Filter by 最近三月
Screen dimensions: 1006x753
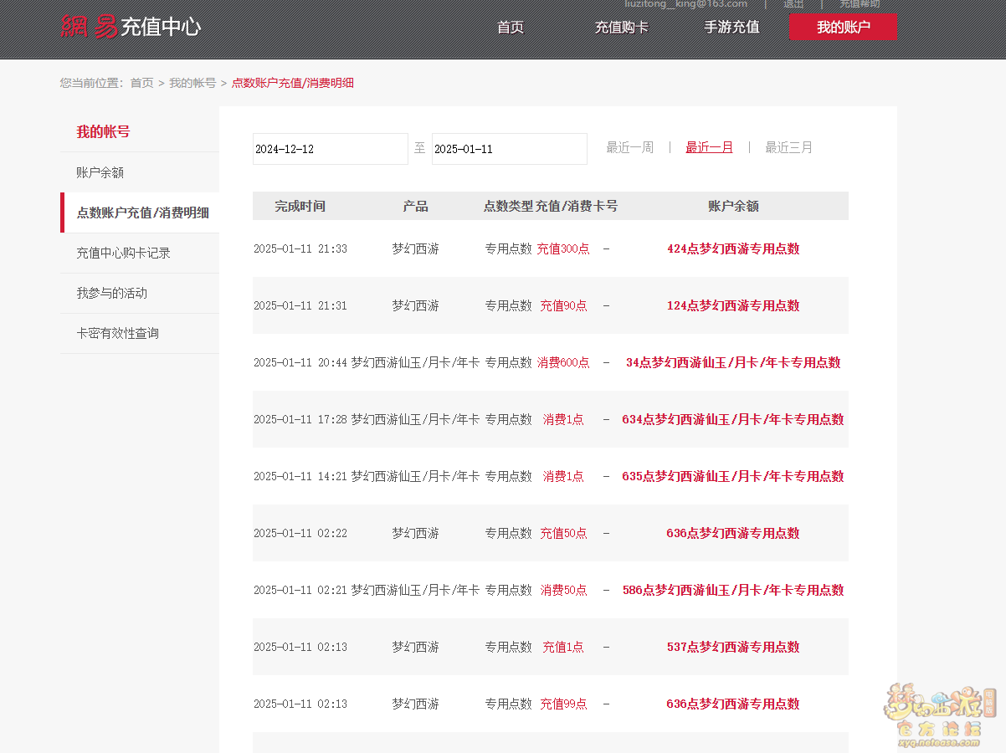click(x=789, y=147)
